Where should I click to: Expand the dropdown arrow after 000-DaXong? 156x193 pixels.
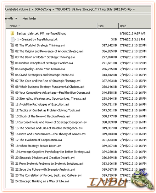point(53,10)
